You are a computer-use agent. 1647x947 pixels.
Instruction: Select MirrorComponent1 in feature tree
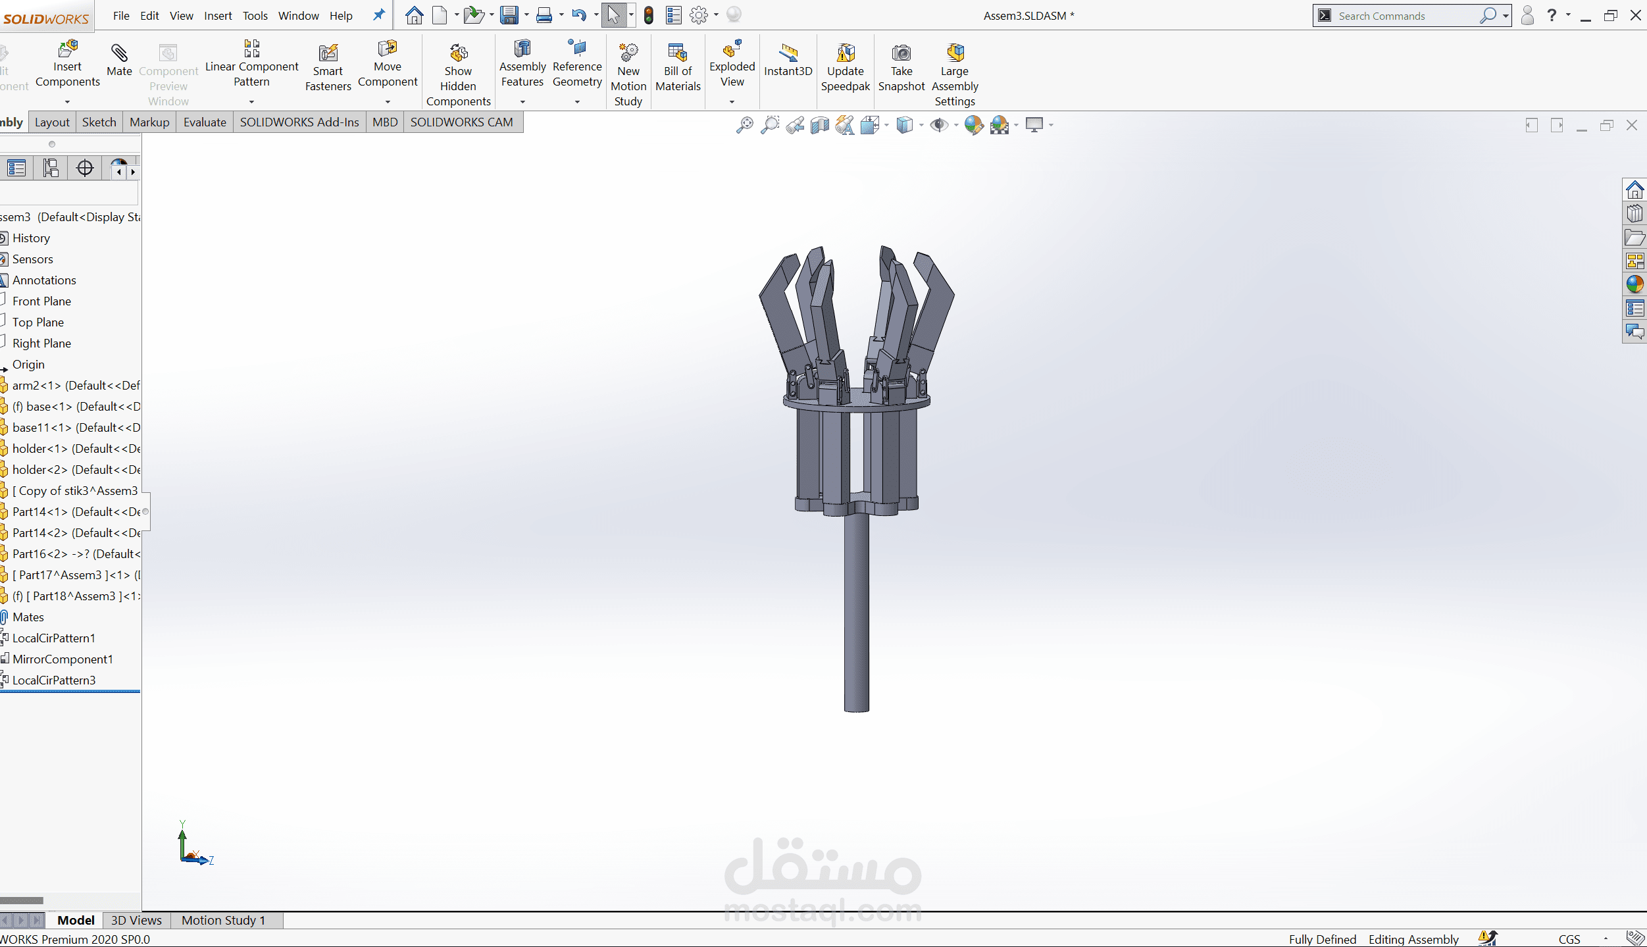[x=63, y=659]
